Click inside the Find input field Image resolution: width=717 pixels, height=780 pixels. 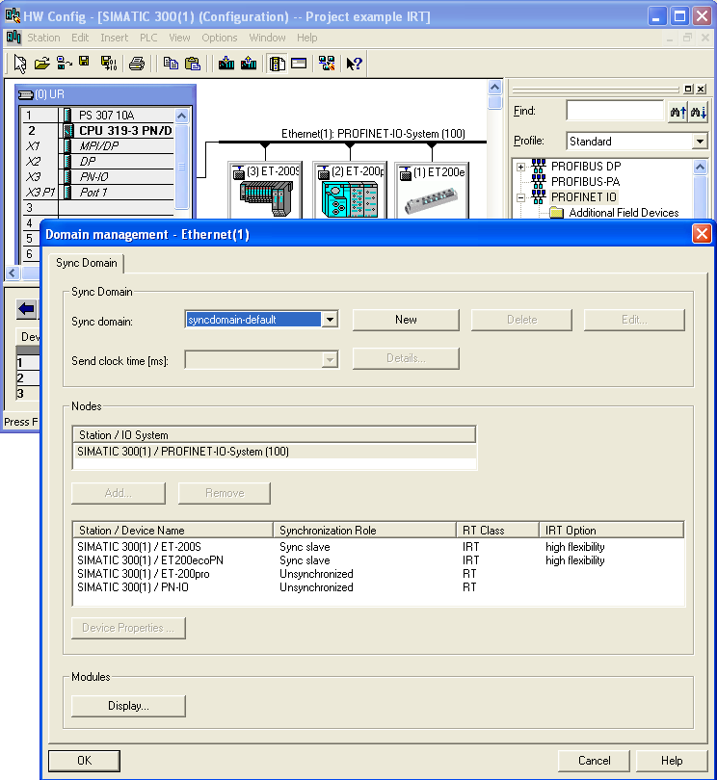614,112
